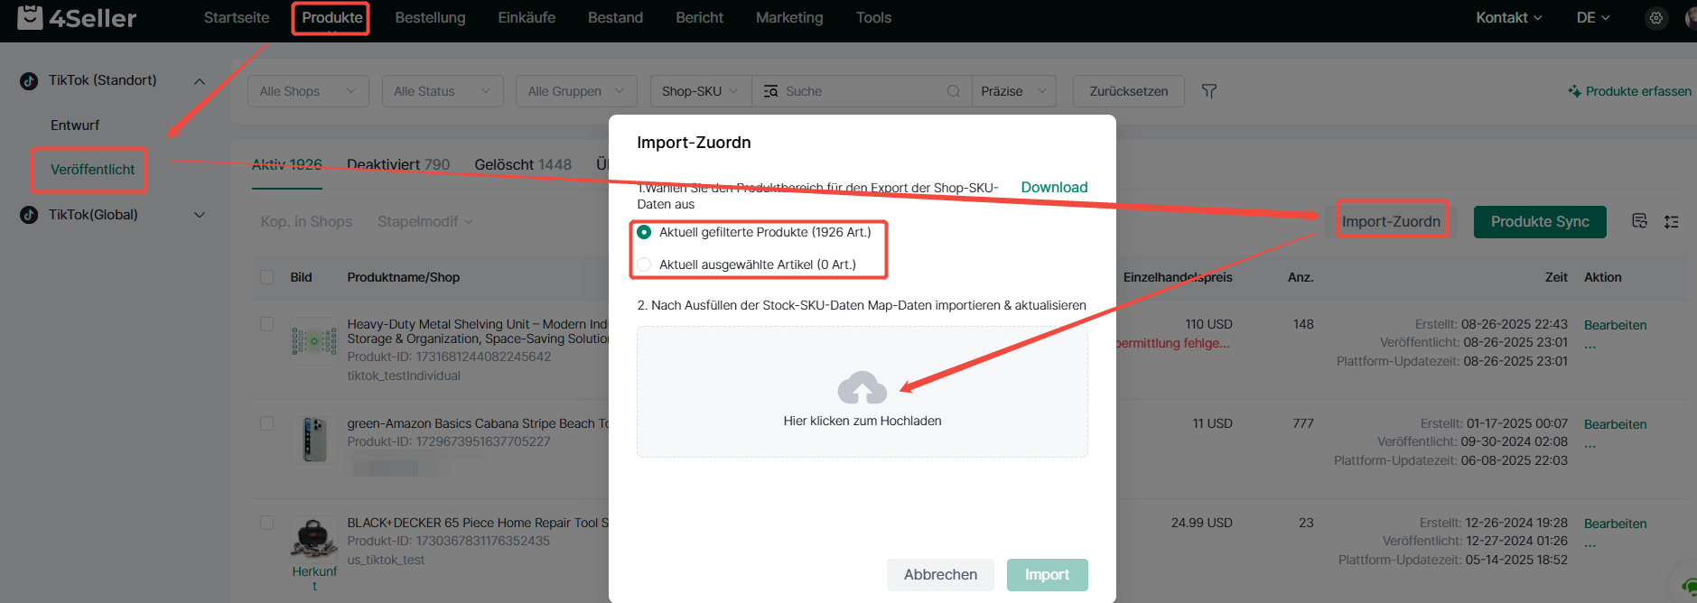
Task: Click the search magnifier icon
Action: click(953, 91)
